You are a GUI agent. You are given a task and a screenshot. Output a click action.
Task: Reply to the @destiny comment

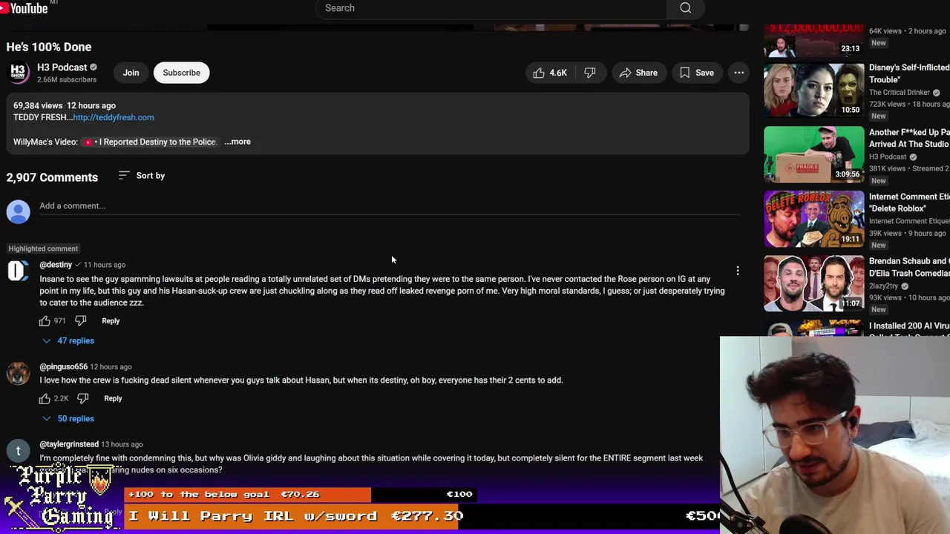click(111, 320)
